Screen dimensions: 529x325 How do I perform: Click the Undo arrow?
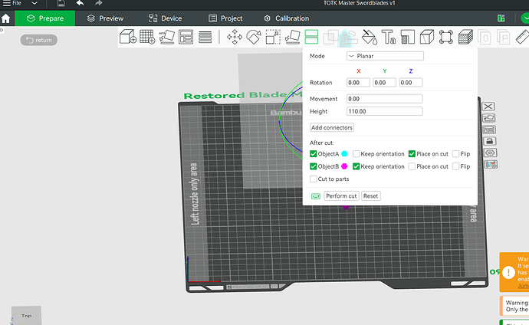point(80,3)
